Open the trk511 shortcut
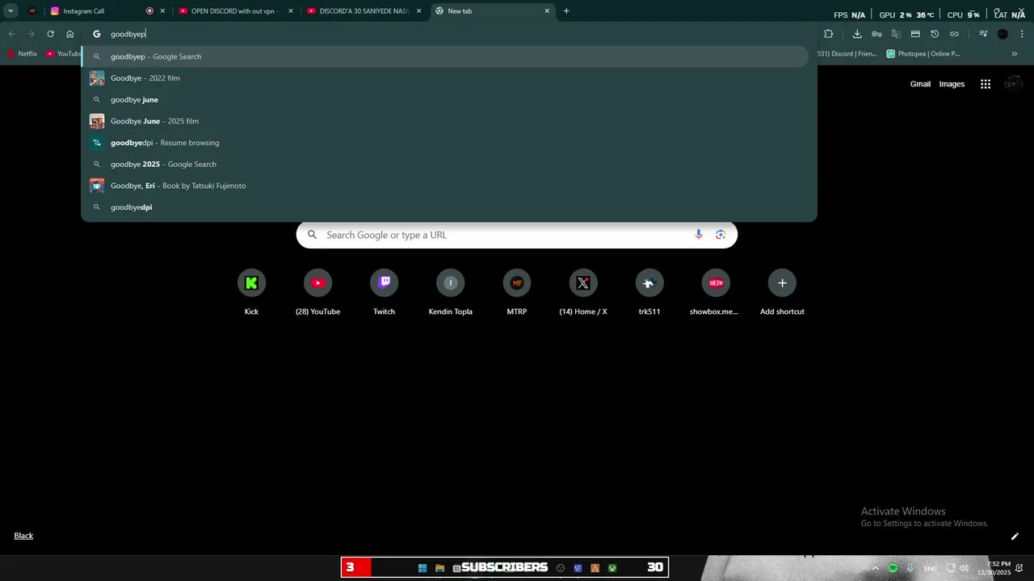Viewport: 1034px width, 581px height. [x=649, y=292]
